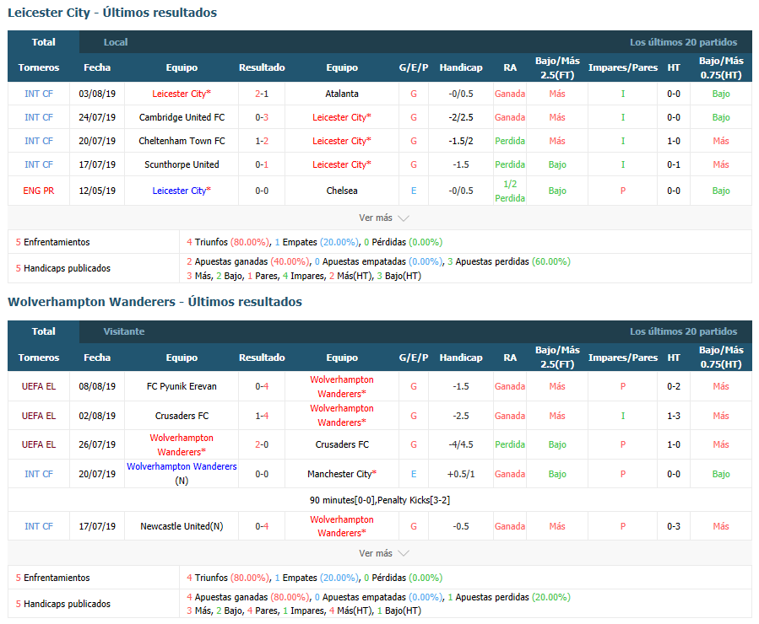Open INT CF link dated 03/08/19

pos(39,94)
